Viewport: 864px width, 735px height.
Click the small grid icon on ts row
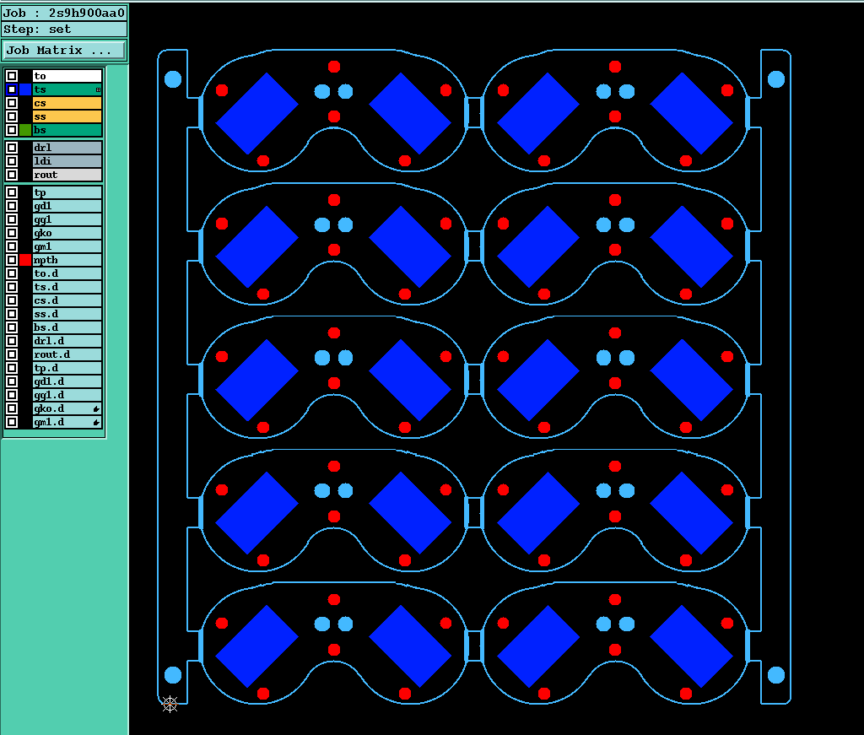pyautogui.click(x=98, y=89)
